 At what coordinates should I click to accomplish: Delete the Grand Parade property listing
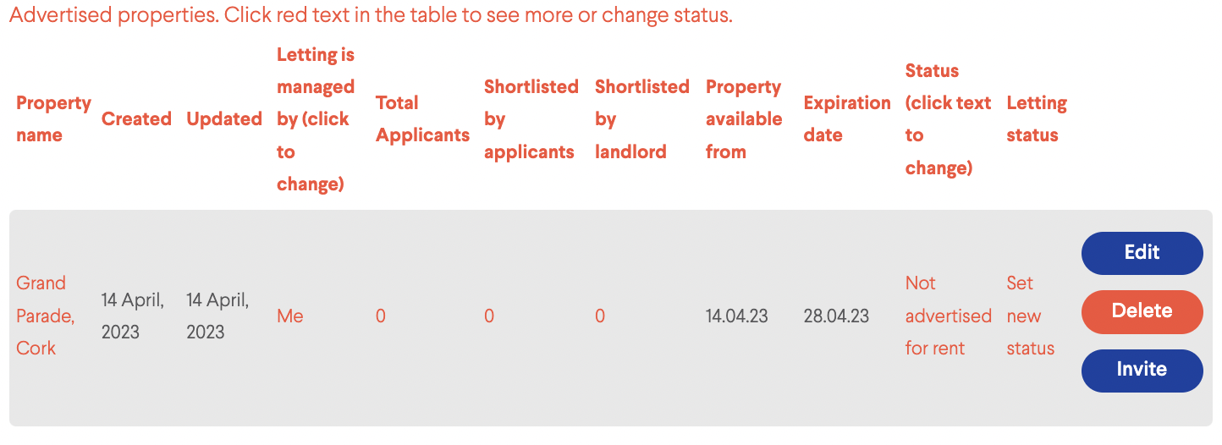pos(1142,311)
